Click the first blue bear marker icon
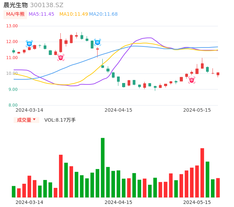The image size is (234, 207). 29,44
